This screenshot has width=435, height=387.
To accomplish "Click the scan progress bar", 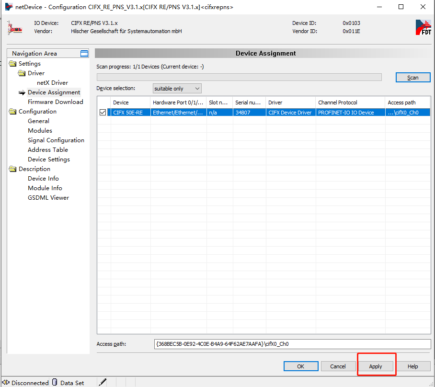I will (x=239, y=77).
